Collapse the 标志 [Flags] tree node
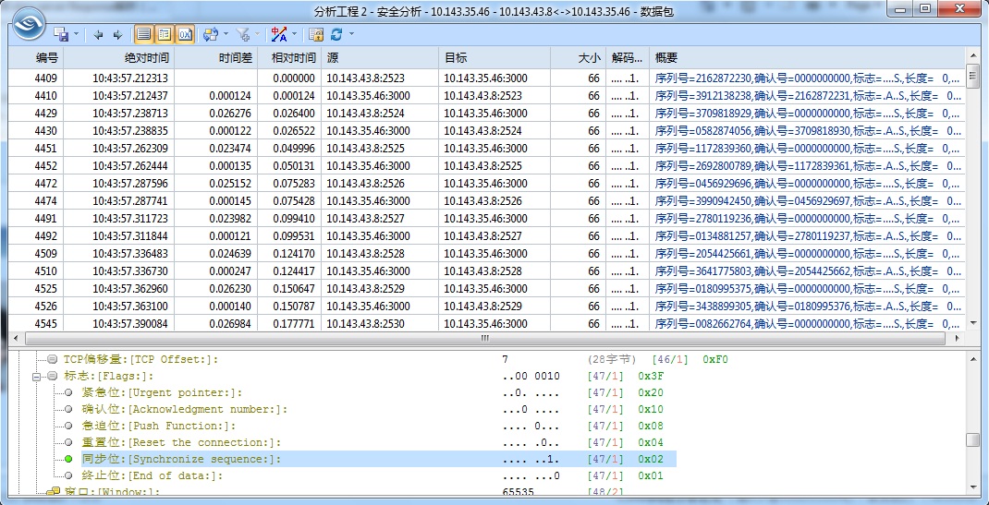Viewport: 989px width, 505px height. point(38,376)
